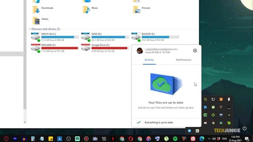Image resolution: width=253 pixels, height=142 pixels.
Task: Select the RAYLAND (F:) drive icon
Action: click(x=36, y=48)
